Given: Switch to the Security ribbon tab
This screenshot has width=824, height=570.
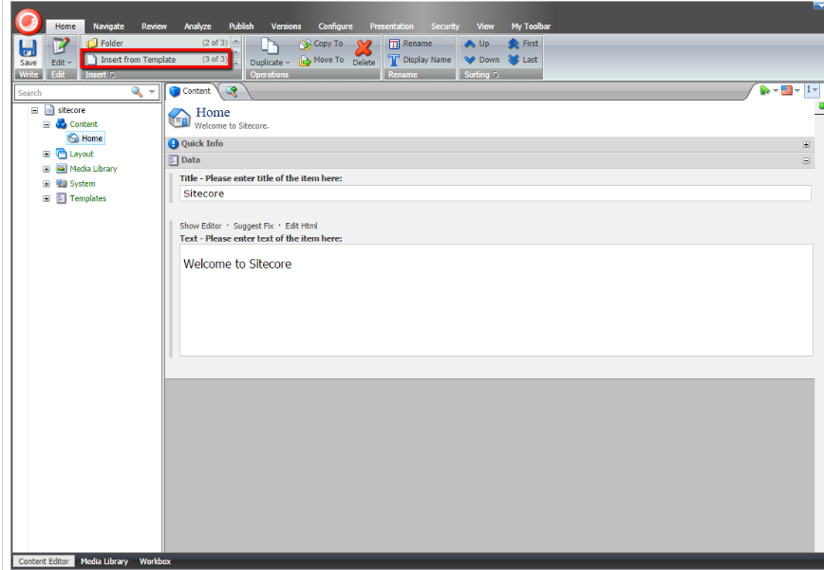Looking at the screenshot, I should click(445, 27).
